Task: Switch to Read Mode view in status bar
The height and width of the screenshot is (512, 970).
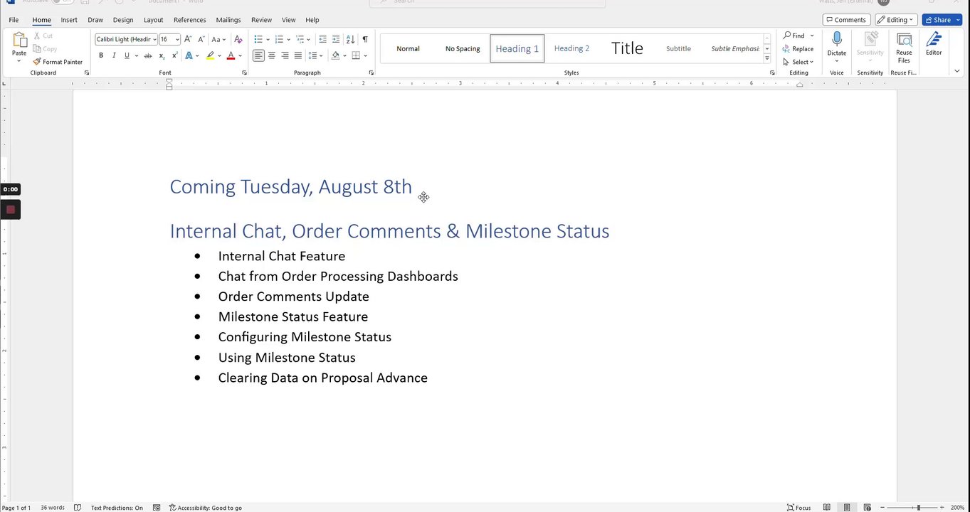Action: pyautogui.click(x=827, y=508)
